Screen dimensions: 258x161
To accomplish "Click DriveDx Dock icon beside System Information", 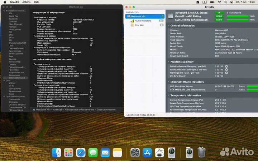I will coord(172,153).
